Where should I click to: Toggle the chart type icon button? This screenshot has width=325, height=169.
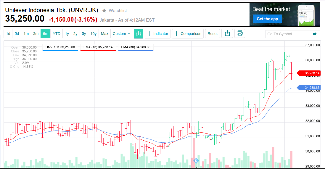[x=139, y=33]
